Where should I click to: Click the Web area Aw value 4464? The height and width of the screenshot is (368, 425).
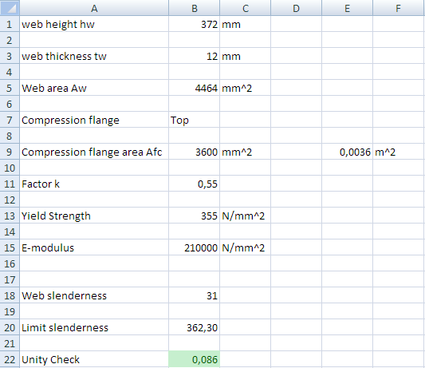click(x=194, y=88)
